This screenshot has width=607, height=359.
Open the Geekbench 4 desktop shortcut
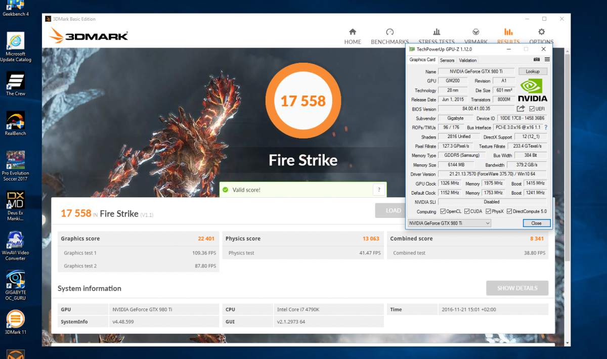click(16, 9)
